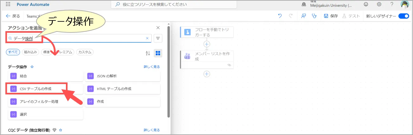The height and width of the screenshot is (135, 413).
Task: Open the settings gear icon
Action: (x=379, y=4)
